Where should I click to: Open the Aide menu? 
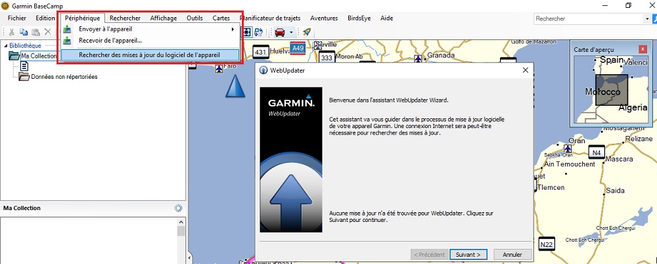(386, 18)
